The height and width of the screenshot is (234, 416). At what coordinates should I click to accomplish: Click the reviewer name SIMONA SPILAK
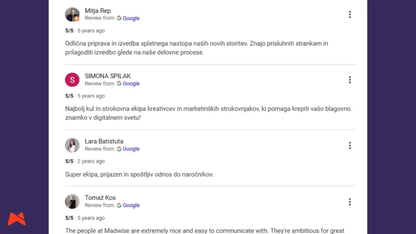click(x=108, y=76)
